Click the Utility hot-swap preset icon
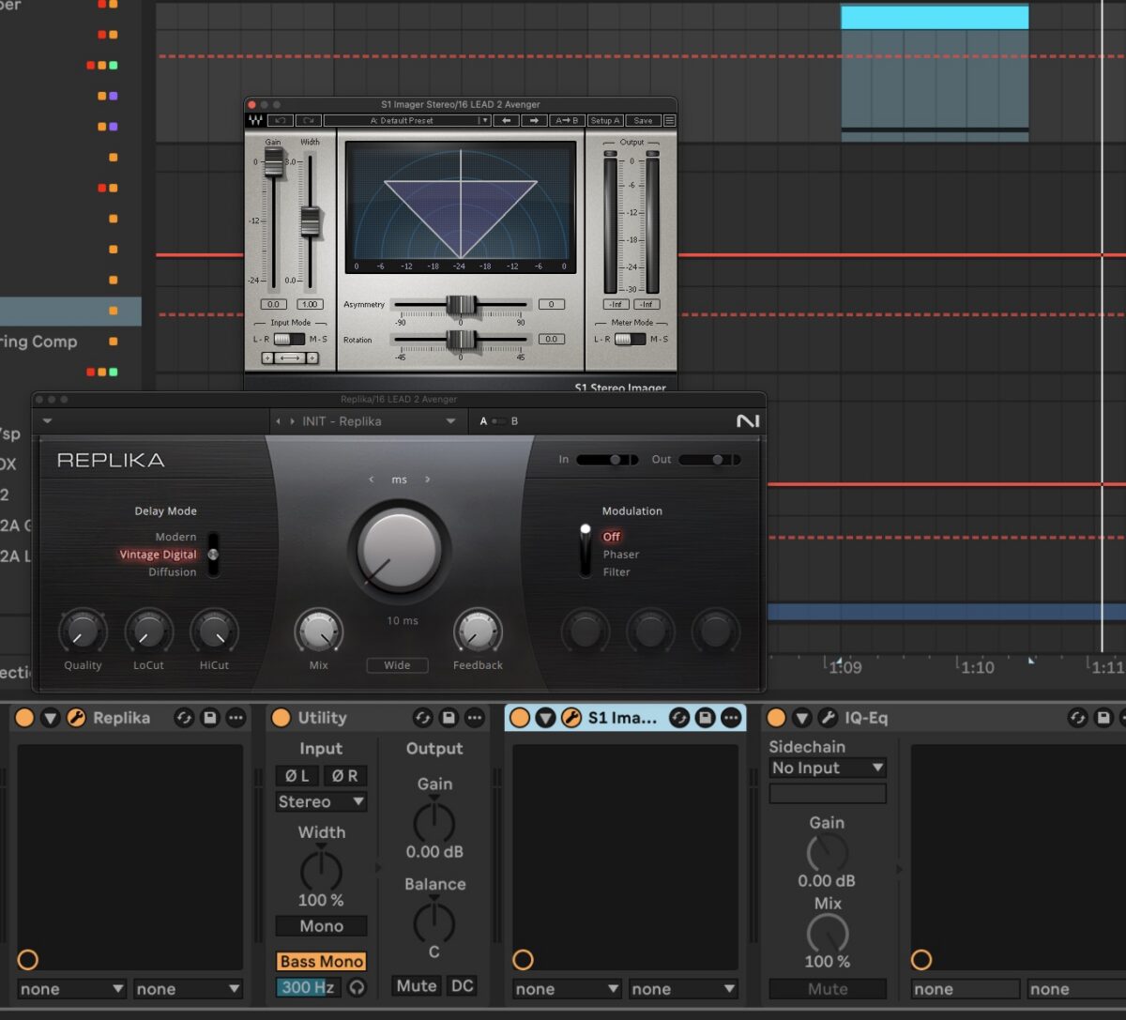Image resolution: width=1126 pixels, height=1020 pixels. click(423, 718)
